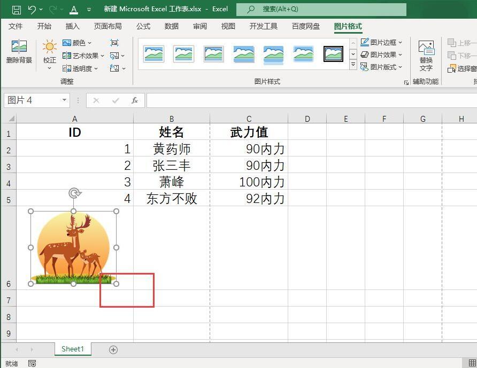The height and width of the screenshot is (368, 477).
Task: Open the Insert (插入) ribbon tab
Action: [x=72, y=26]
